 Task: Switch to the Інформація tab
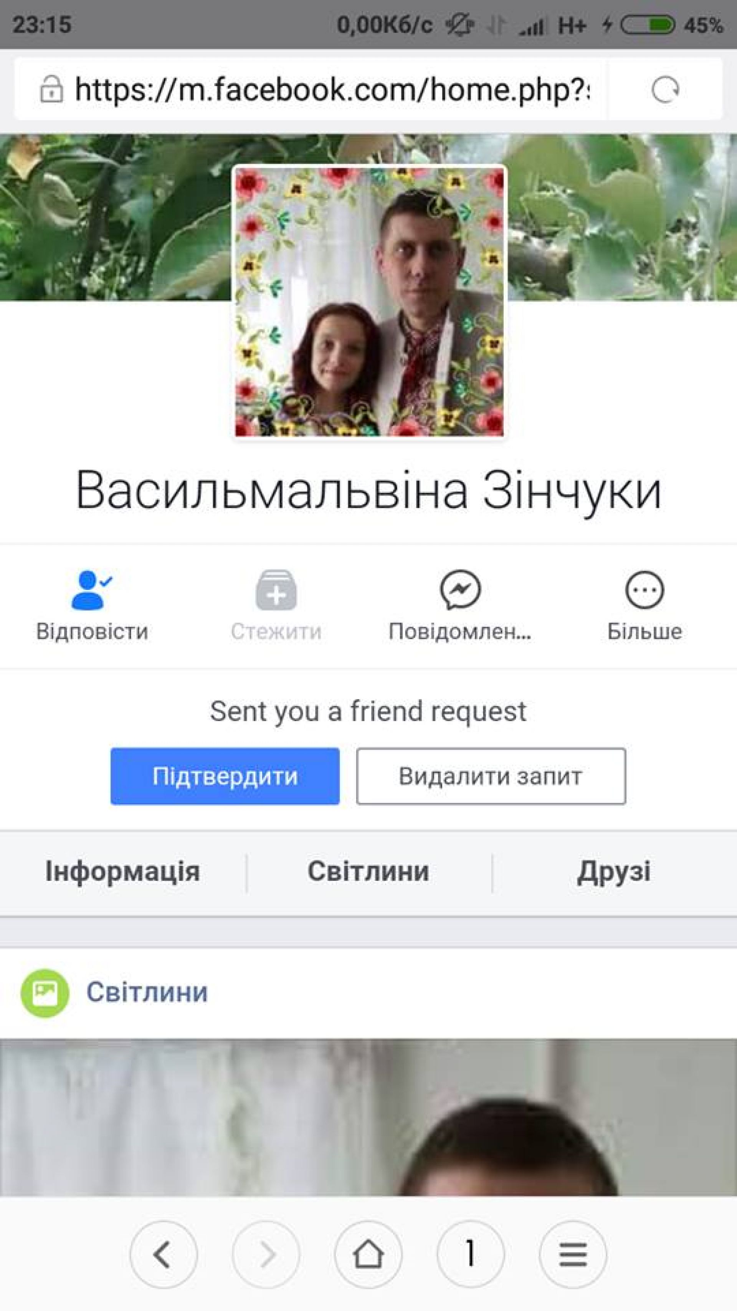(x=122, y=871)
